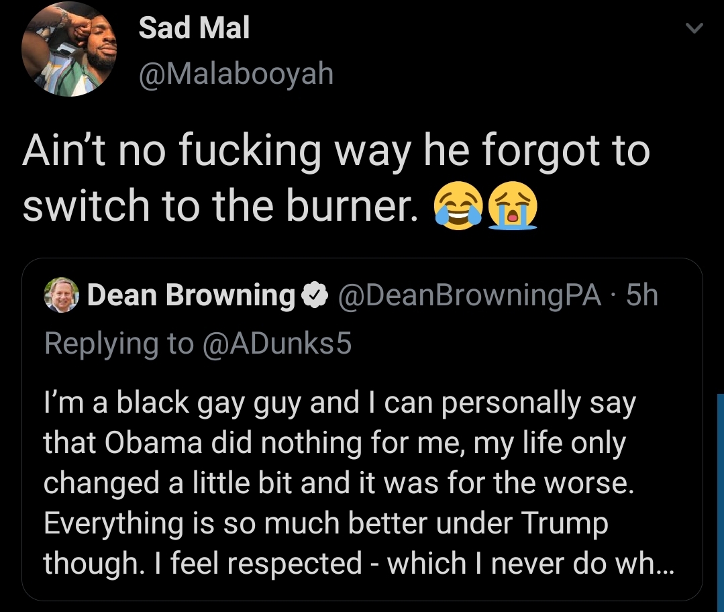This screenshot has height=612, width=724.
Task: Open the @Malabooyah handle link
Action: [236, 74]
